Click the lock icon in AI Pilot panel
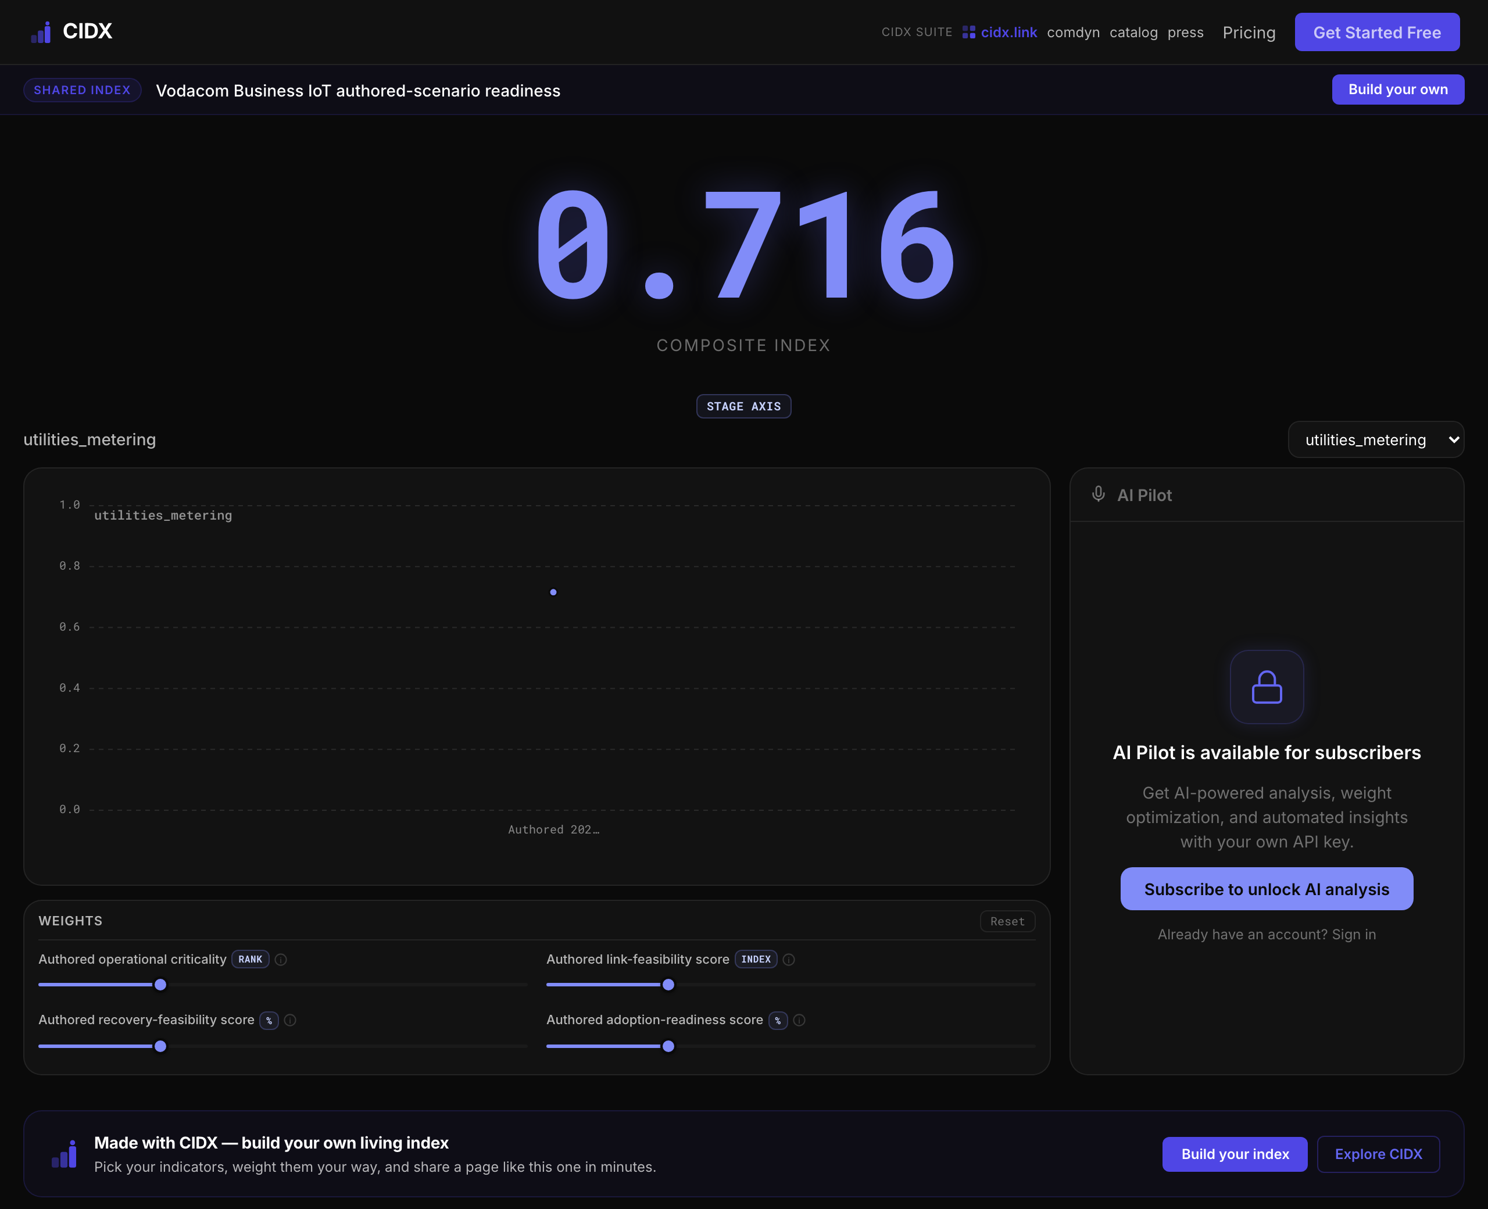Viewport: 1488px width, 1209px height. tap(1267, 686)
